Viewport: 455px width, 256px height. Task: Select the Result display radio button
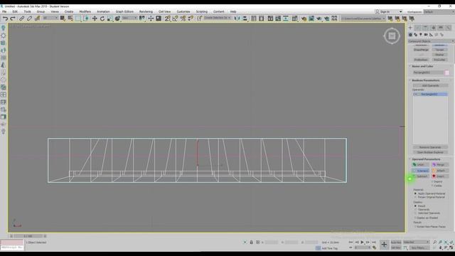coord(415,206)
